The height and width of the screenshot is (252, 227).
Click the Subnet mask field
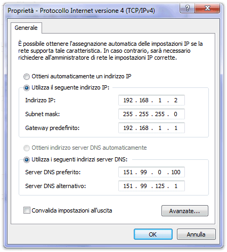[x=151, y=114]
